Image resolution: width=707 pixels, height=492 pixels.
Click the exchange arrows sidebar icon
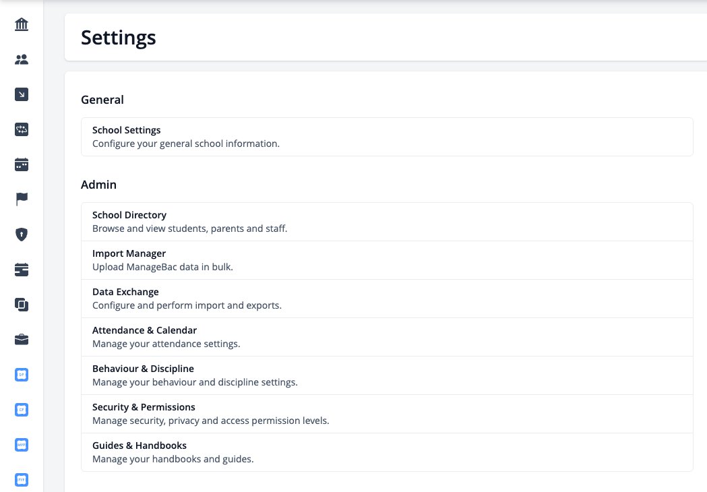[x=21, y=129]
